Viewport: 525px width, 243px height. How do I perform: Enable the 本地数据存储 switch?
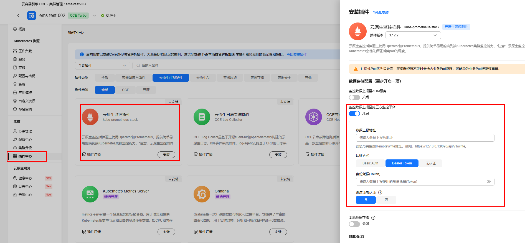(x=354, y=224)
